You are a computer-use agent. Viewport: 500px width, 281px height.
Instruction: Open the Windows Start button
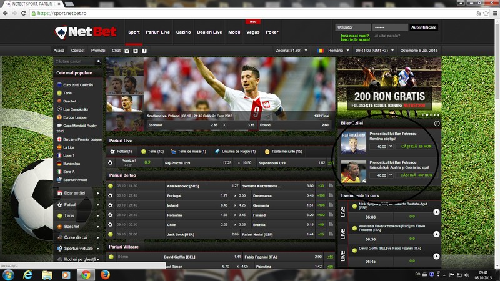pos(8,275)
